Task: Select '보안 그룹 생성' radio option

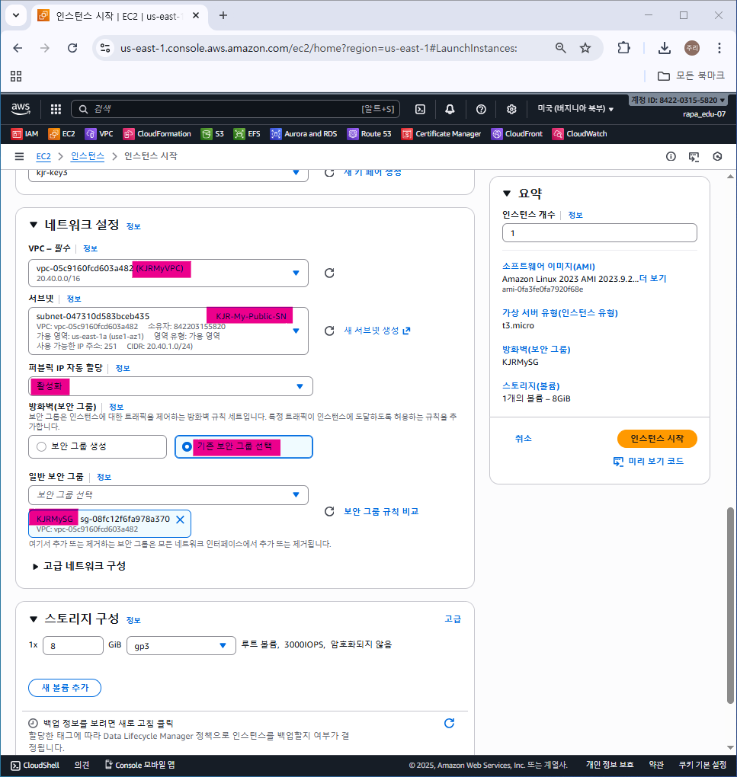Action: pyautogui.click(x=98, y=446)
